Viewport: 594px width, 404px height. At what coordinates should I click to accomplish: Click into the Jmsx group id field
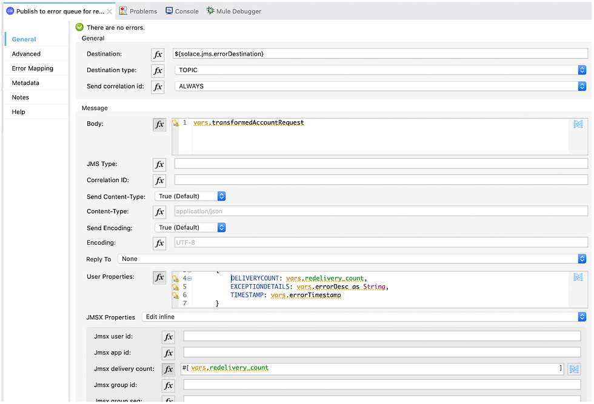tap(382, 385)
